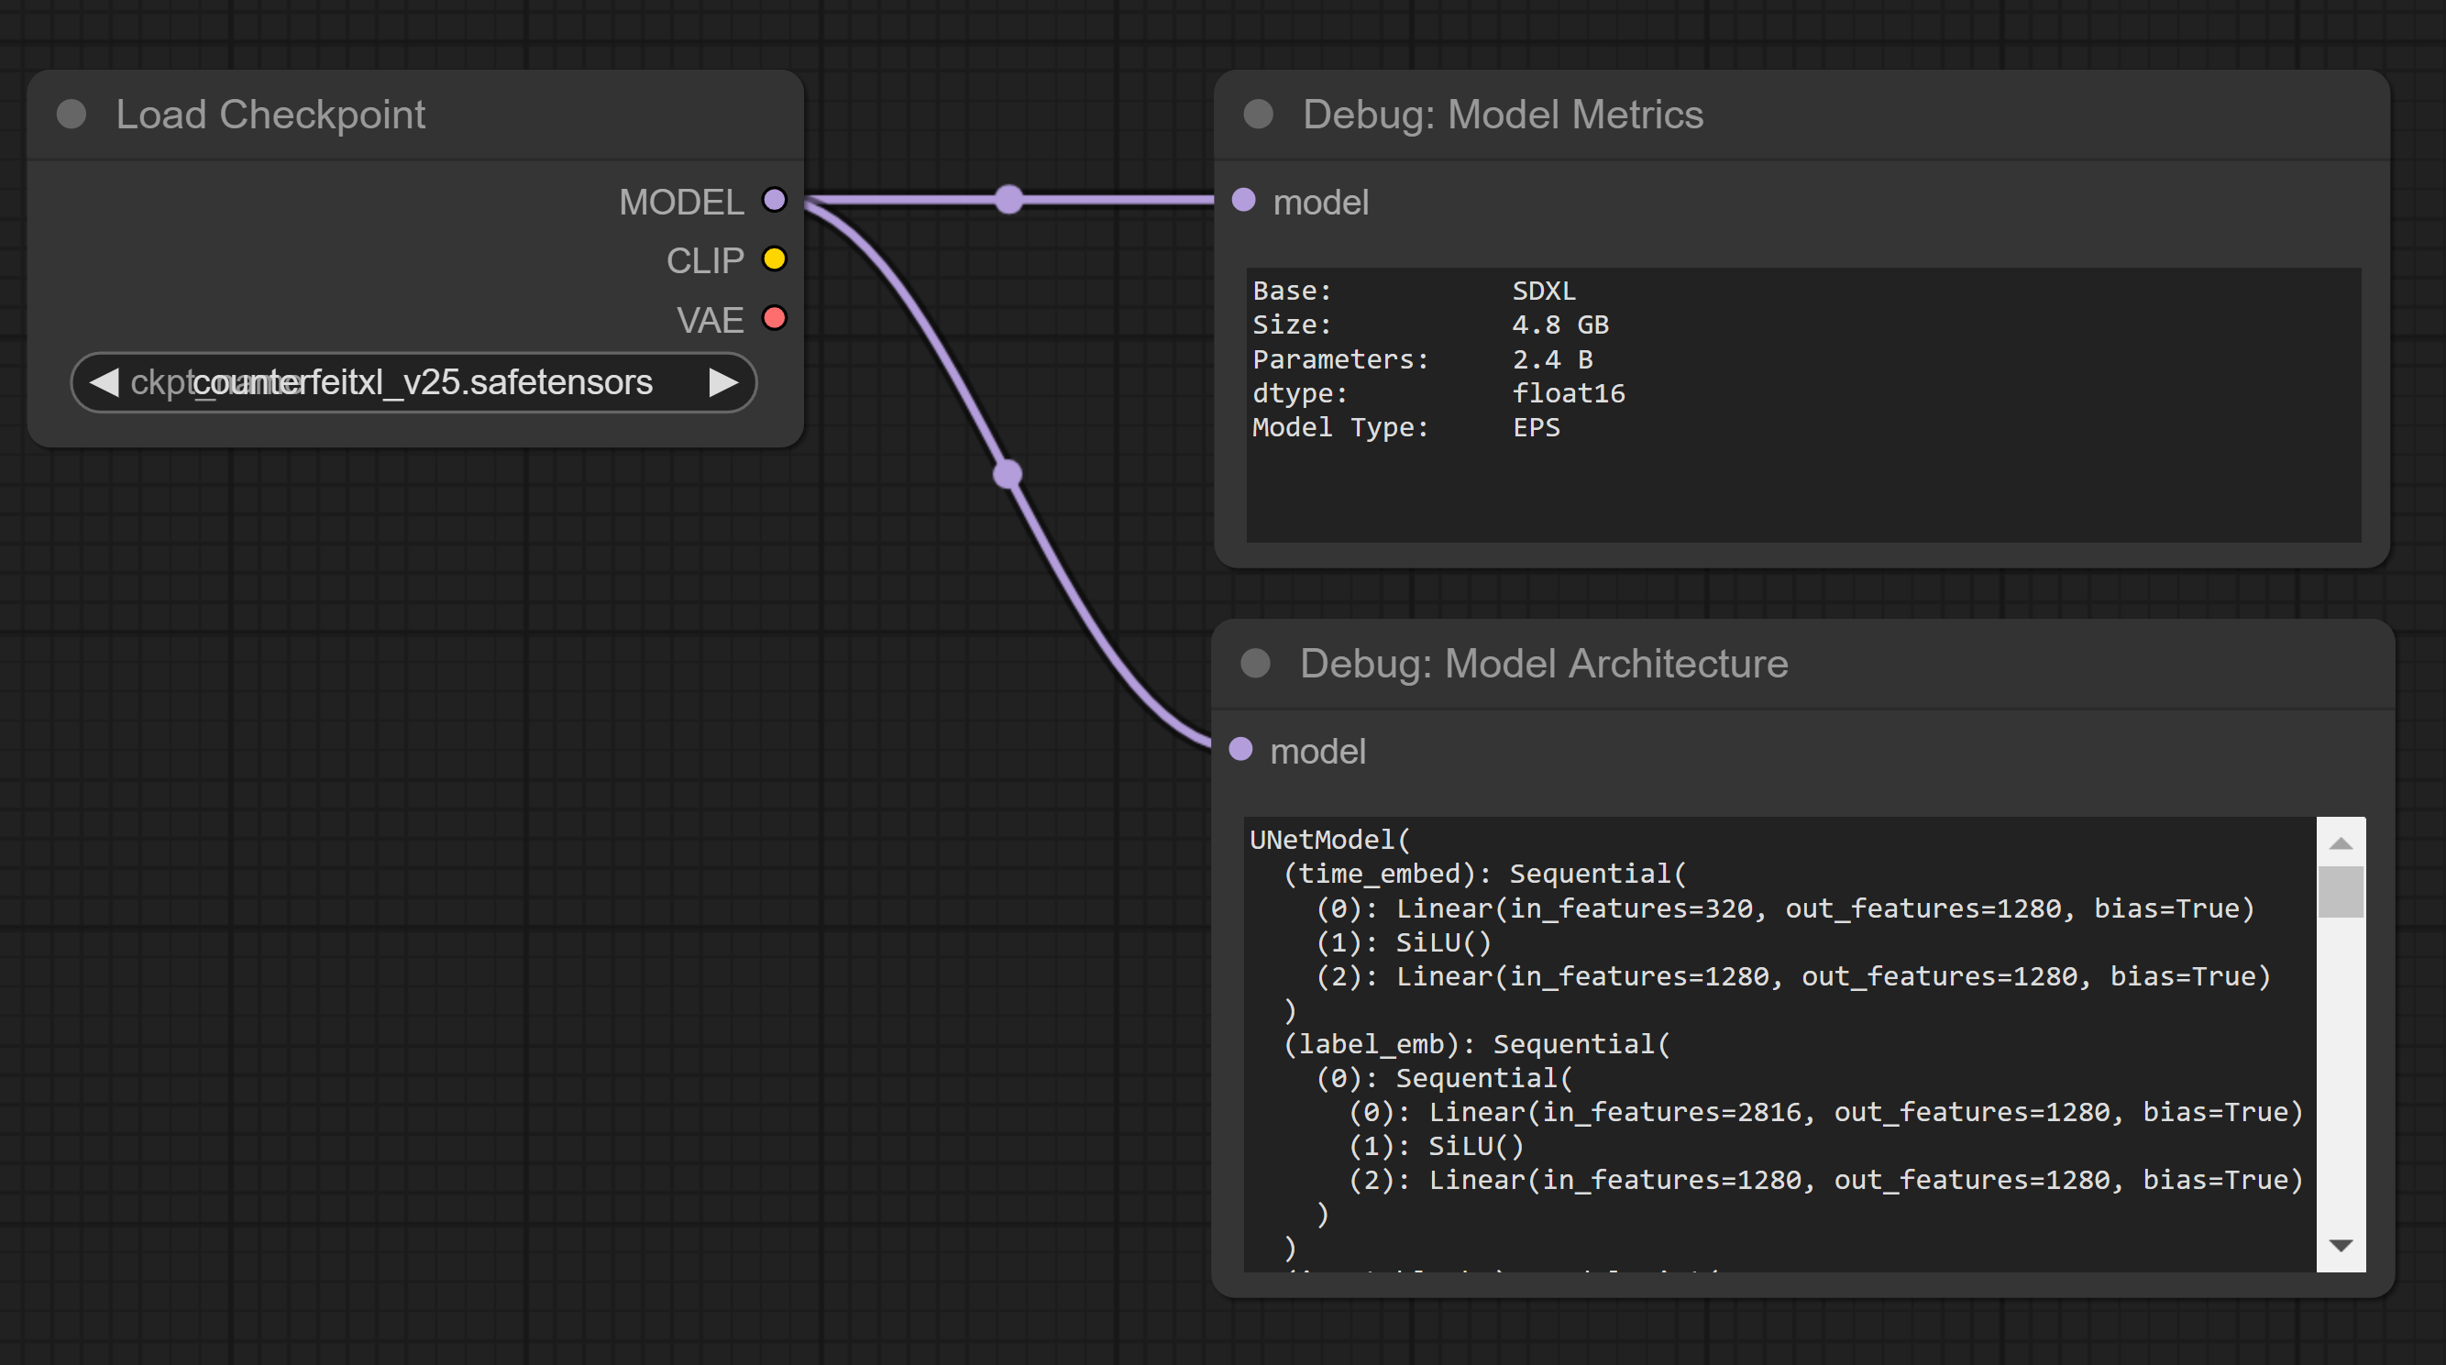Click the link midpoint dot on the upper wire
This screenshot has height=1365, width=2446.
(x=1008, y=199)
